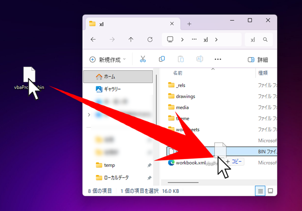Maximize the Explorer window
302x211 pixels.
(250, 20)
